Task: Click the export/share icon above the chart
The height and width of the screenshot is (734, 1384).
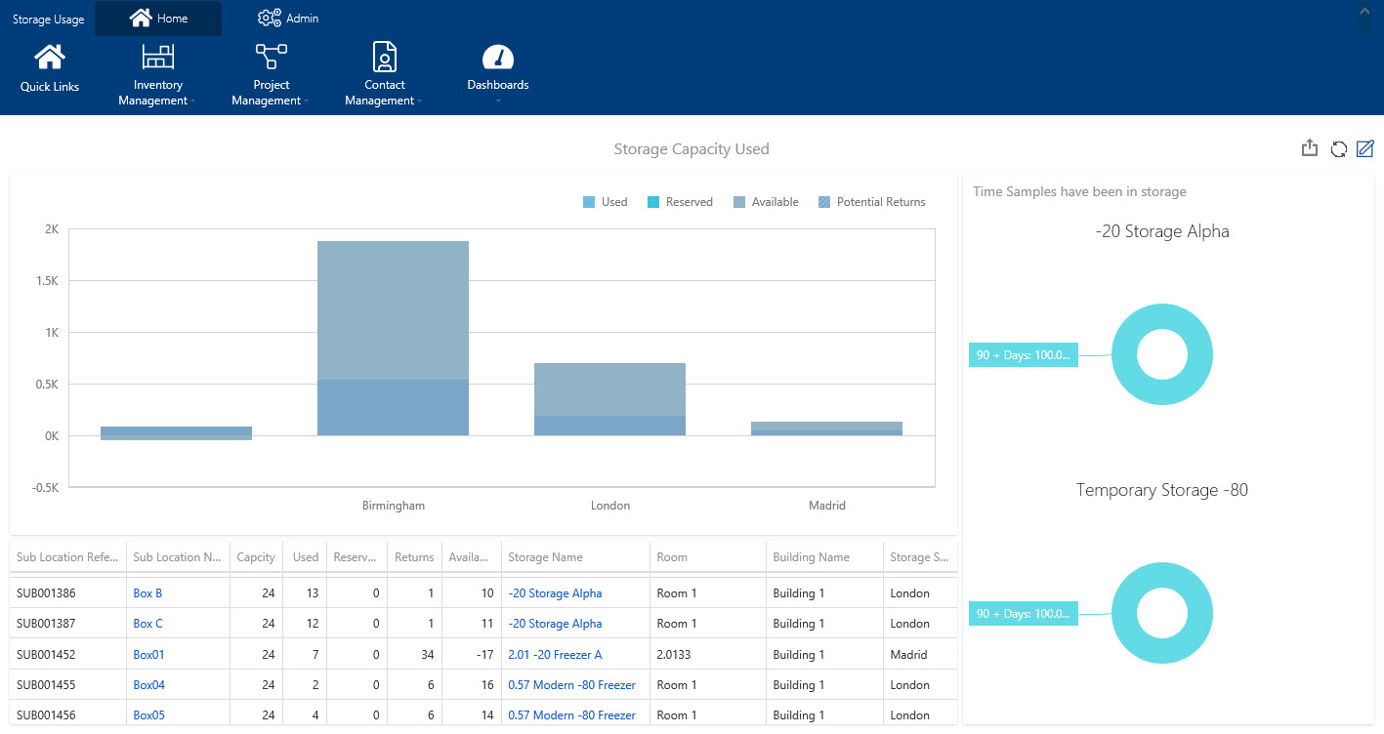Action: [1310, 147]
